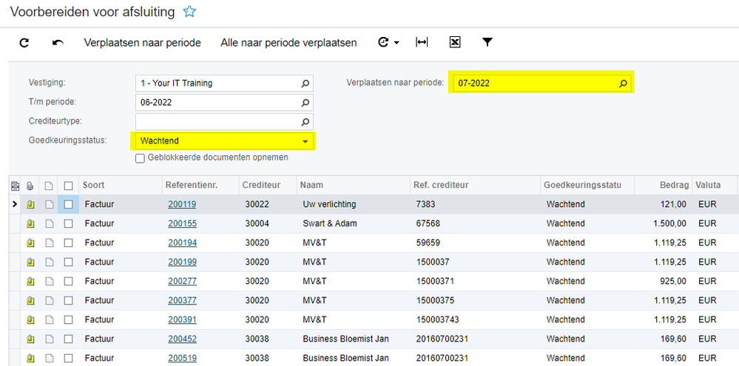739x366 pixels.
Task: Open invoice link 200452
Action: coord(182,339)
